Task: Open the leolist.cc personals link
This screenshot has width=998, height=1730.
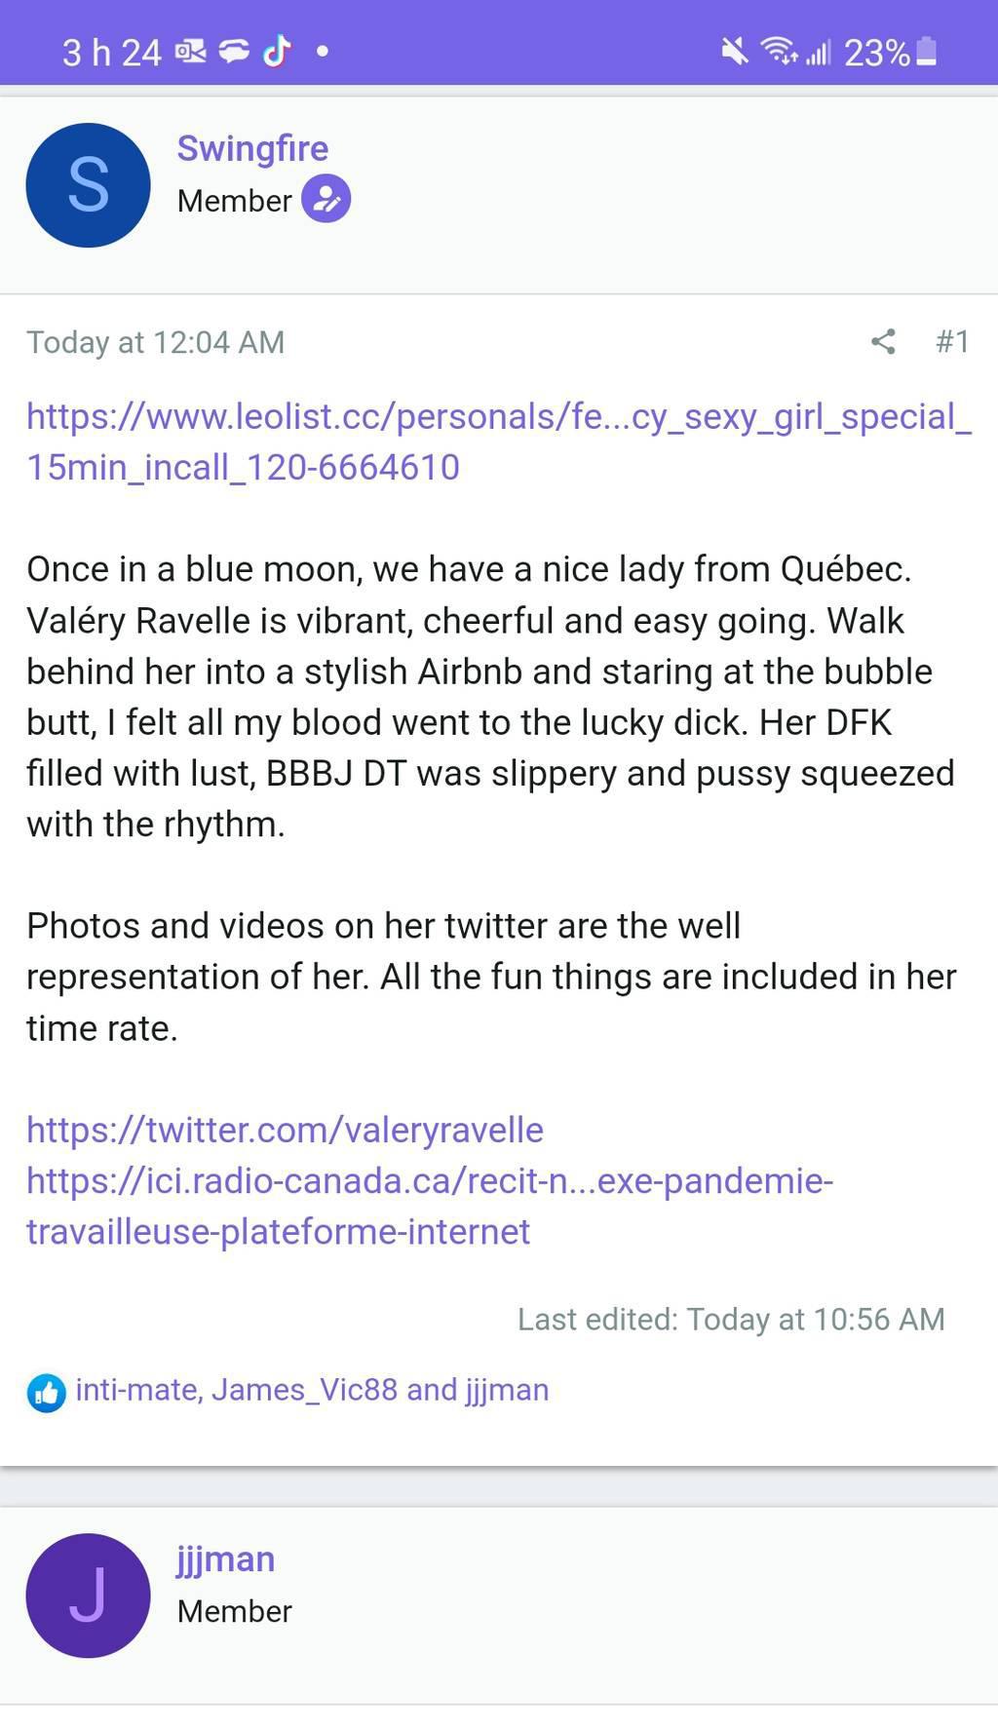Action: point(498,442)
